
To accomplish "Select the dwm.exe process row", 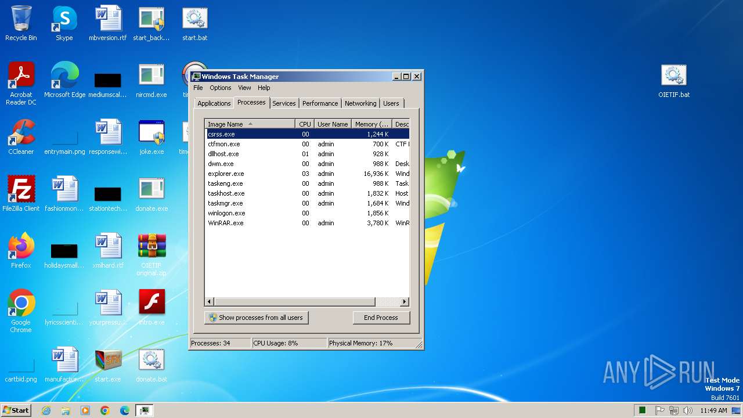I will tap(308, 164).
